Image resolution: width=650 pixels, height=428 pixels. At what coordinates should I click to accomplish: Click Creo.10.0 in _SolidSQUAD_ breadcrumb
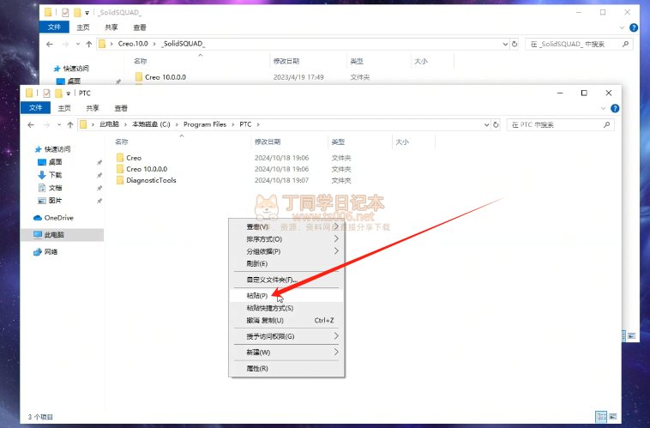pyautogui.click(x=133, y=44)
